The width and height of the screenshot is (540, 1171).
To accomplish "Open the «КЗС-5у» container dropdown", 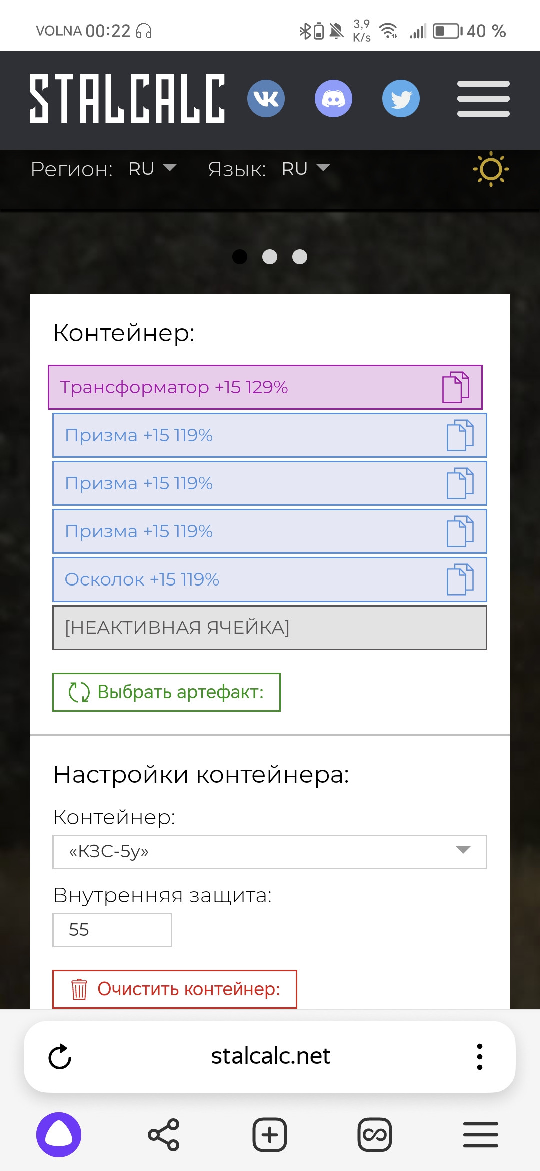I will [270, 852].
